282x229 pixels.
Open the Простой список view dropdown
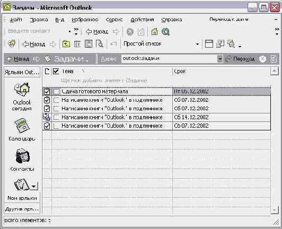coord(198,44)
